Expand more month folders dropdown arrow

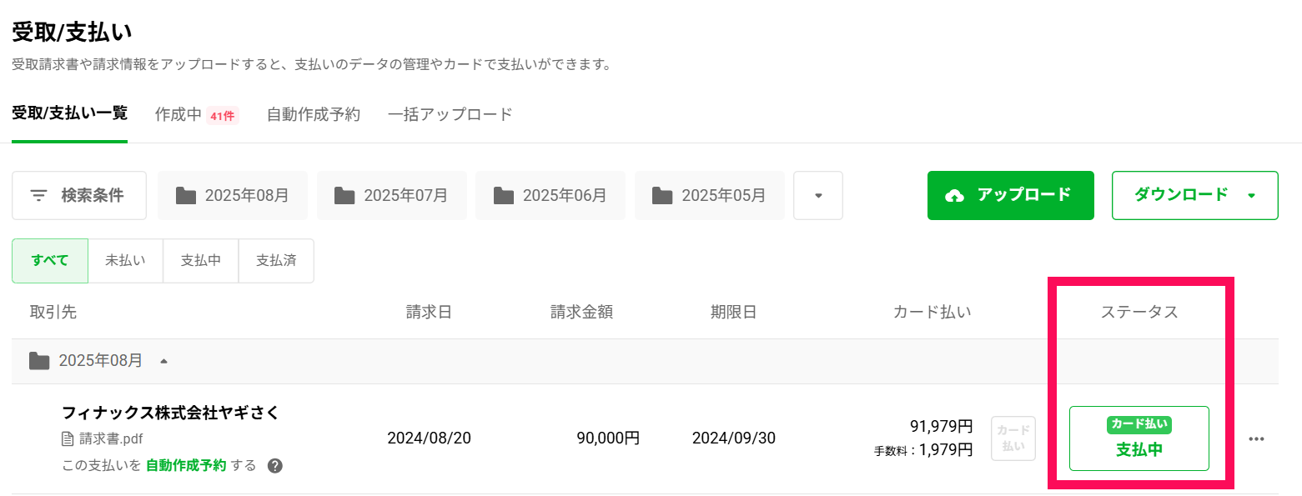tap(818, 196)
